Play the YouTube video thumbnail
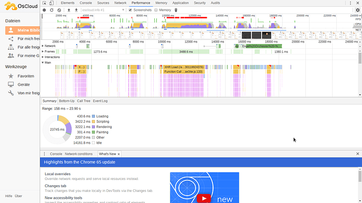Screen dimensions: 362x203 tap(204, 198)
